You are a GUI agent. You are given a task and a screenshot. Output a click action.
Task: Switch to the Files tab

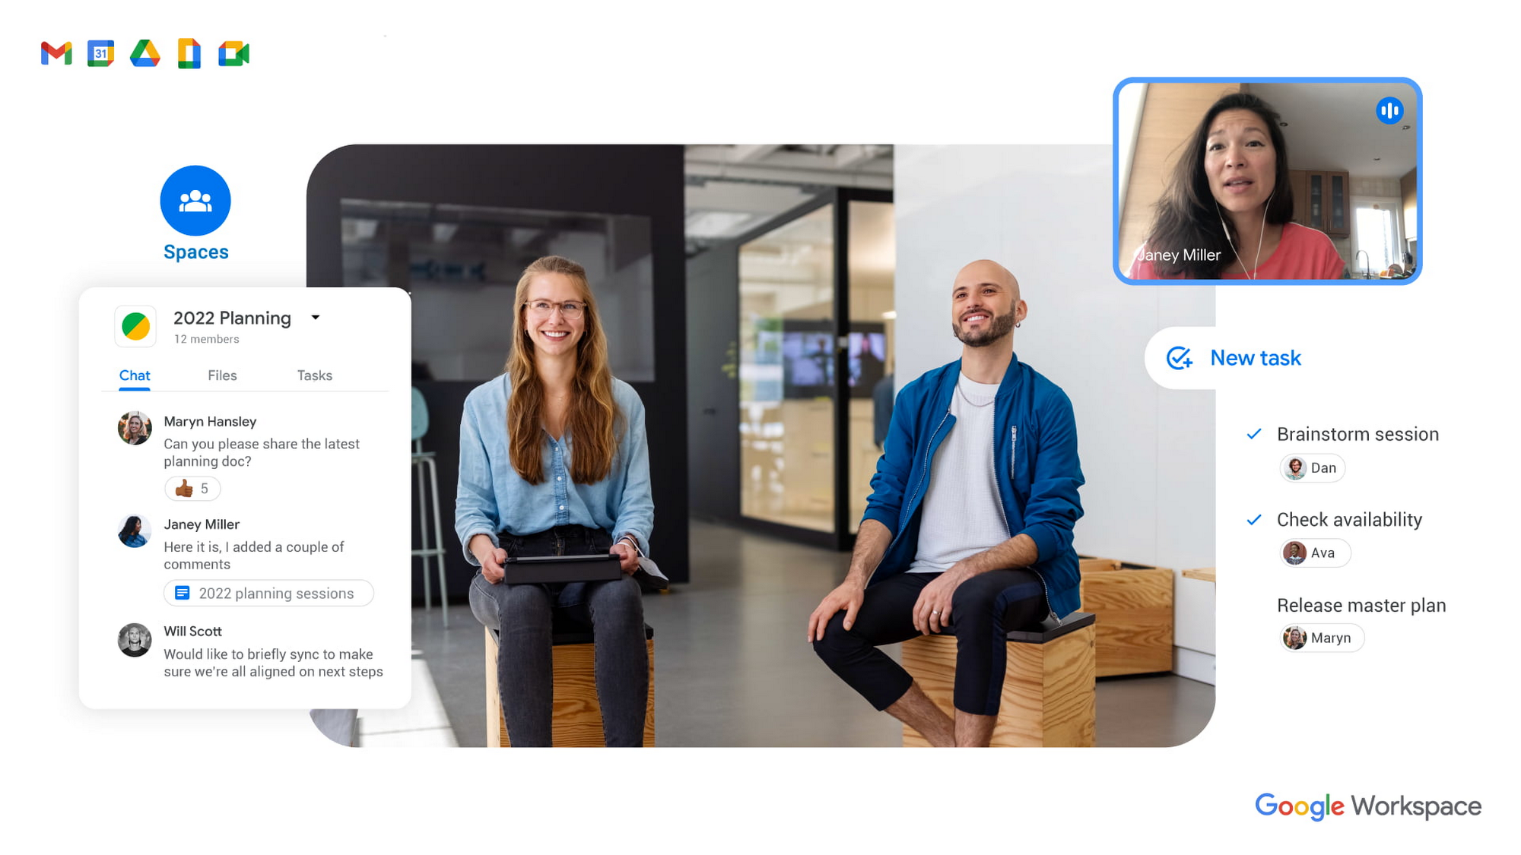tap(223, 375)
